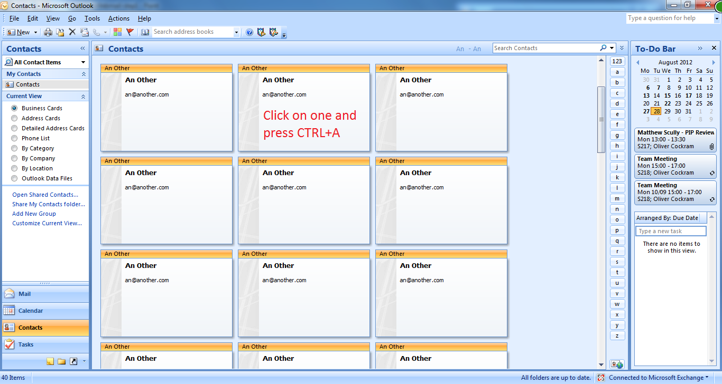Screen dimensions: 722x384
Task: Click the blue Help question mark icon
Action: click(x=249, y=32)
